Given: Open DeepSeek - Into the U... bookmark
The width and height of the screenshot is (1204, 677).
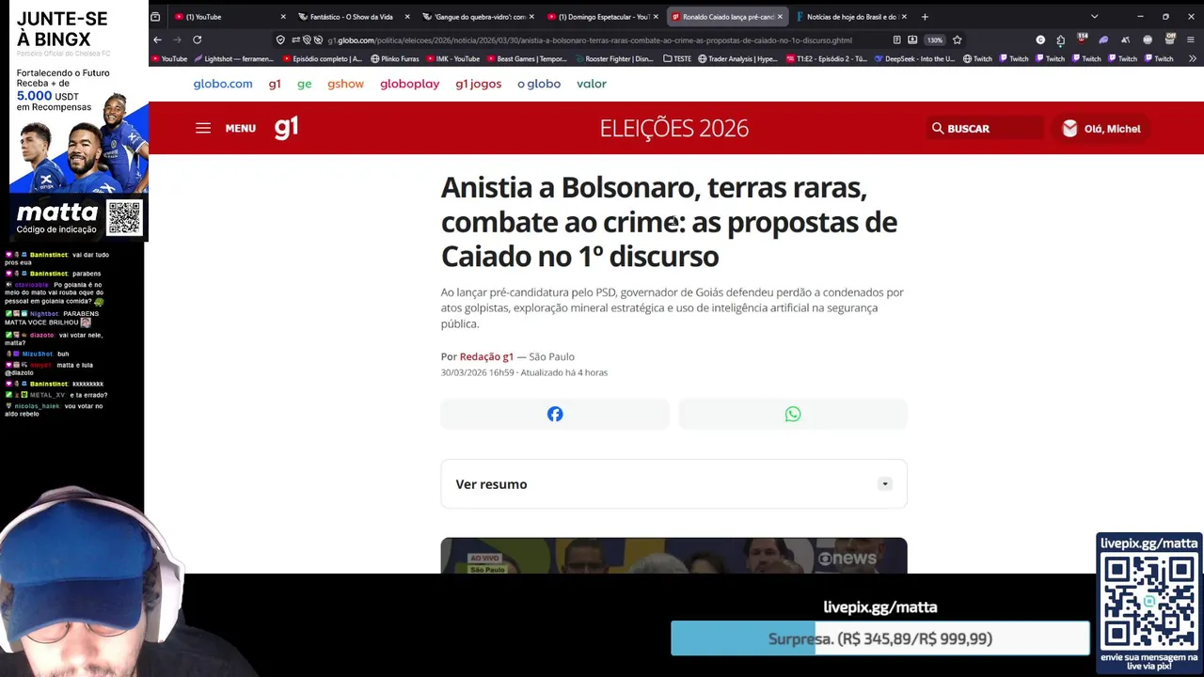Looking at the screenshot, I should pyautogui.click(x=914, y=58).
